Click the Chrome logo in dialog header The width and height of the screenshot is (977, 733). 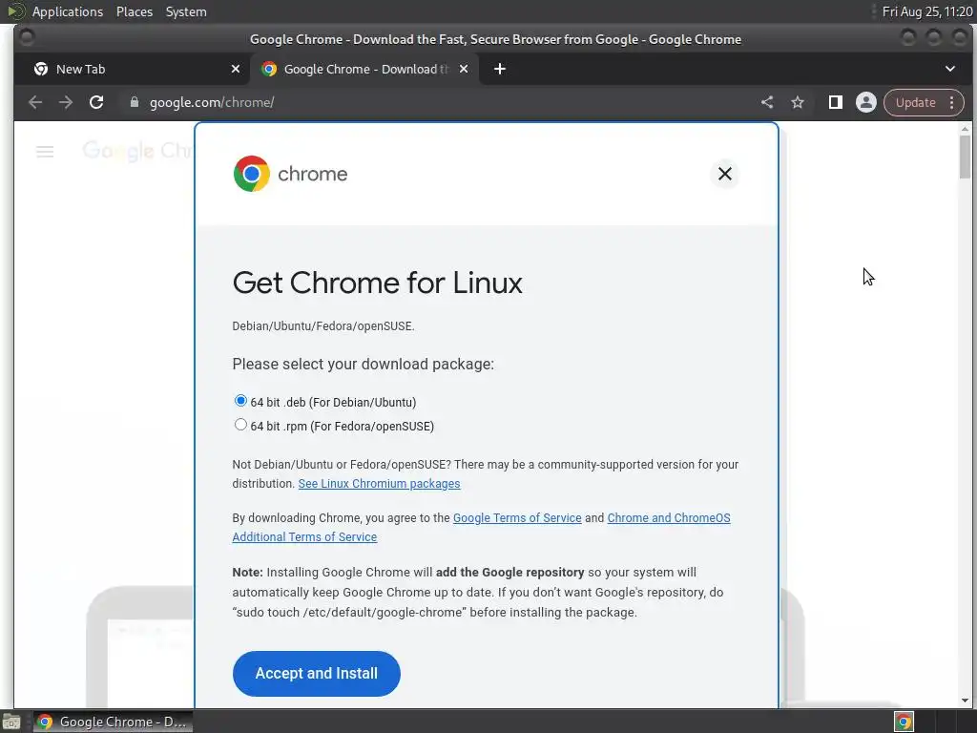[x=252, y=174]
